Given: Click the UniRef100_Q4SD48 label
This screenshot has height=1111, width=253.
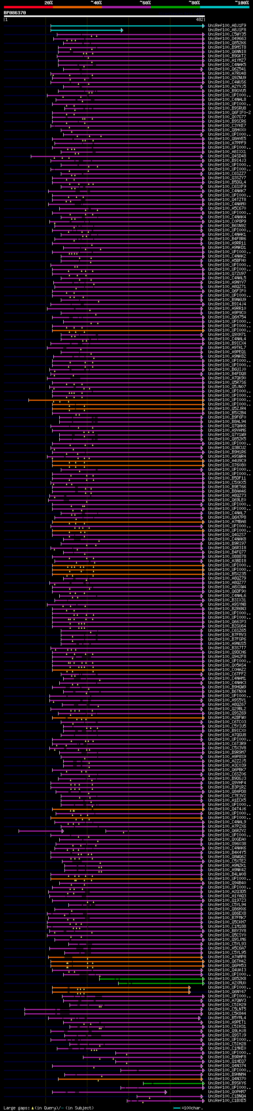Looking at the screenshot, I should pos(227,156).
